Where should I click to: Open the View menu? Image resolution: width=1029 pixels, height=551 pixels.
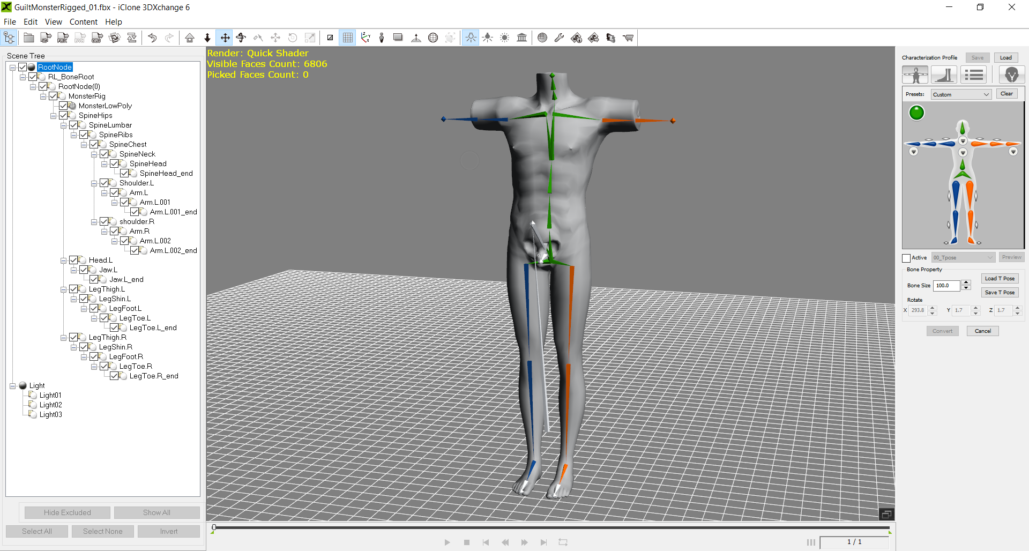click(x=53, y=22)
